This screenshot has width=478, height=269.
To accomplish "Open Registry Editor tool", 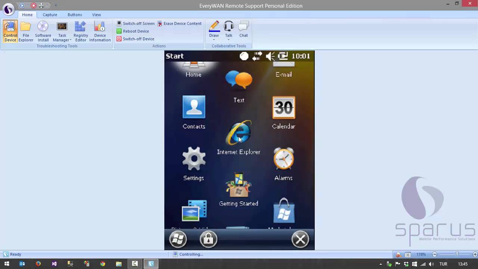I will 81,31.
